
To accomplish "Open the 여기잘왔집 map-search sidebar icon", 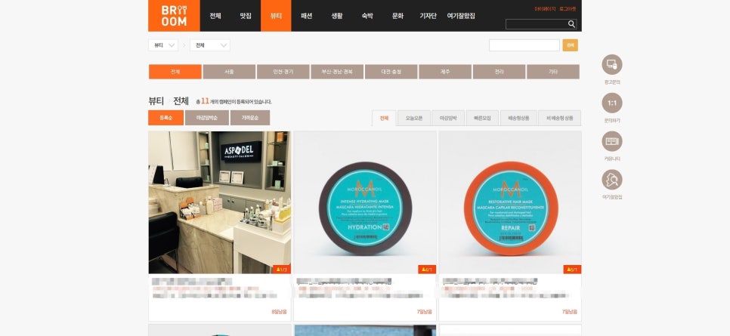I will (x=612, y=179).
